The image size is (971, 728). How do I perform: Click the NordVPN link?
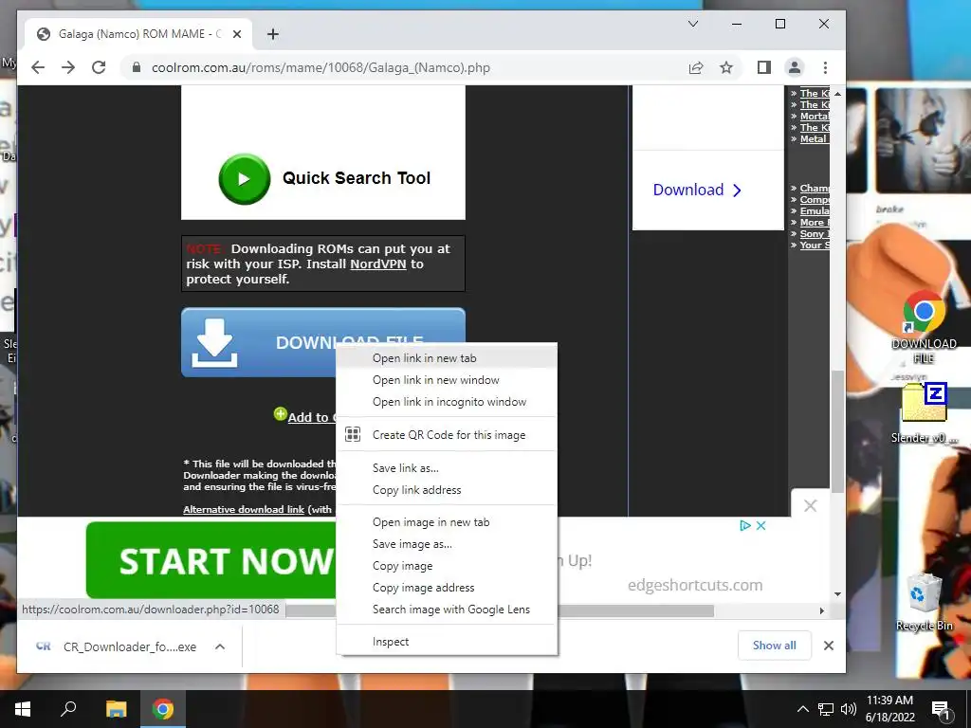pos(377,264)
